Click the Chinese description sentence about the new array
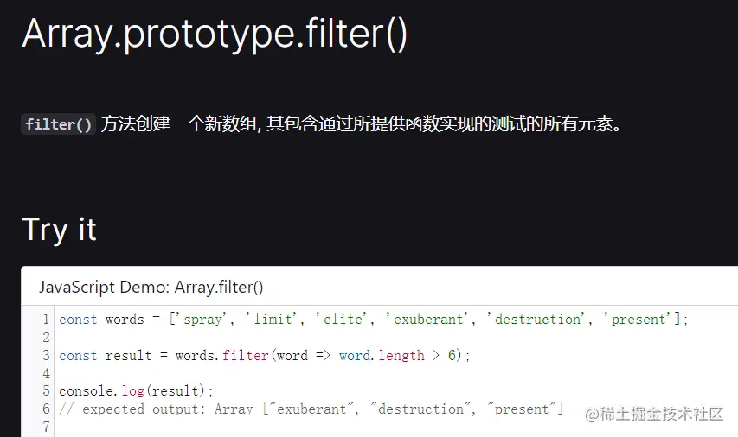 coord(361,124)
